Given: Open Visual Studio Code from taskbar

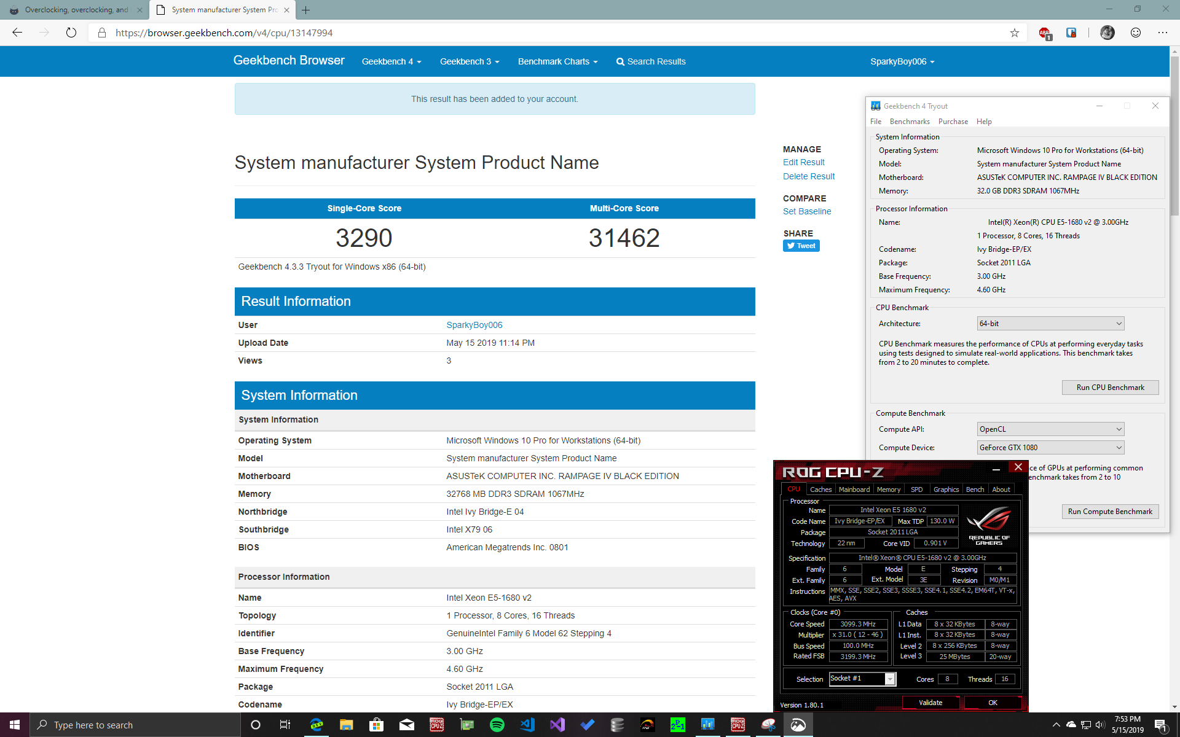Looking at the screenshot, I should point(527,725).
